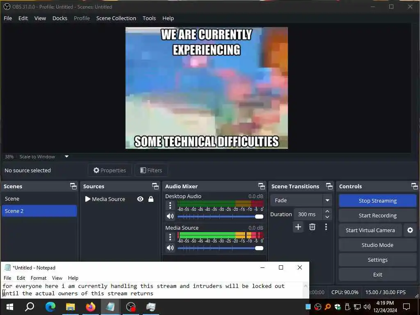Mute Desktop Audio speaker icon
Viewport: 420px width, 315px height.
170,216
